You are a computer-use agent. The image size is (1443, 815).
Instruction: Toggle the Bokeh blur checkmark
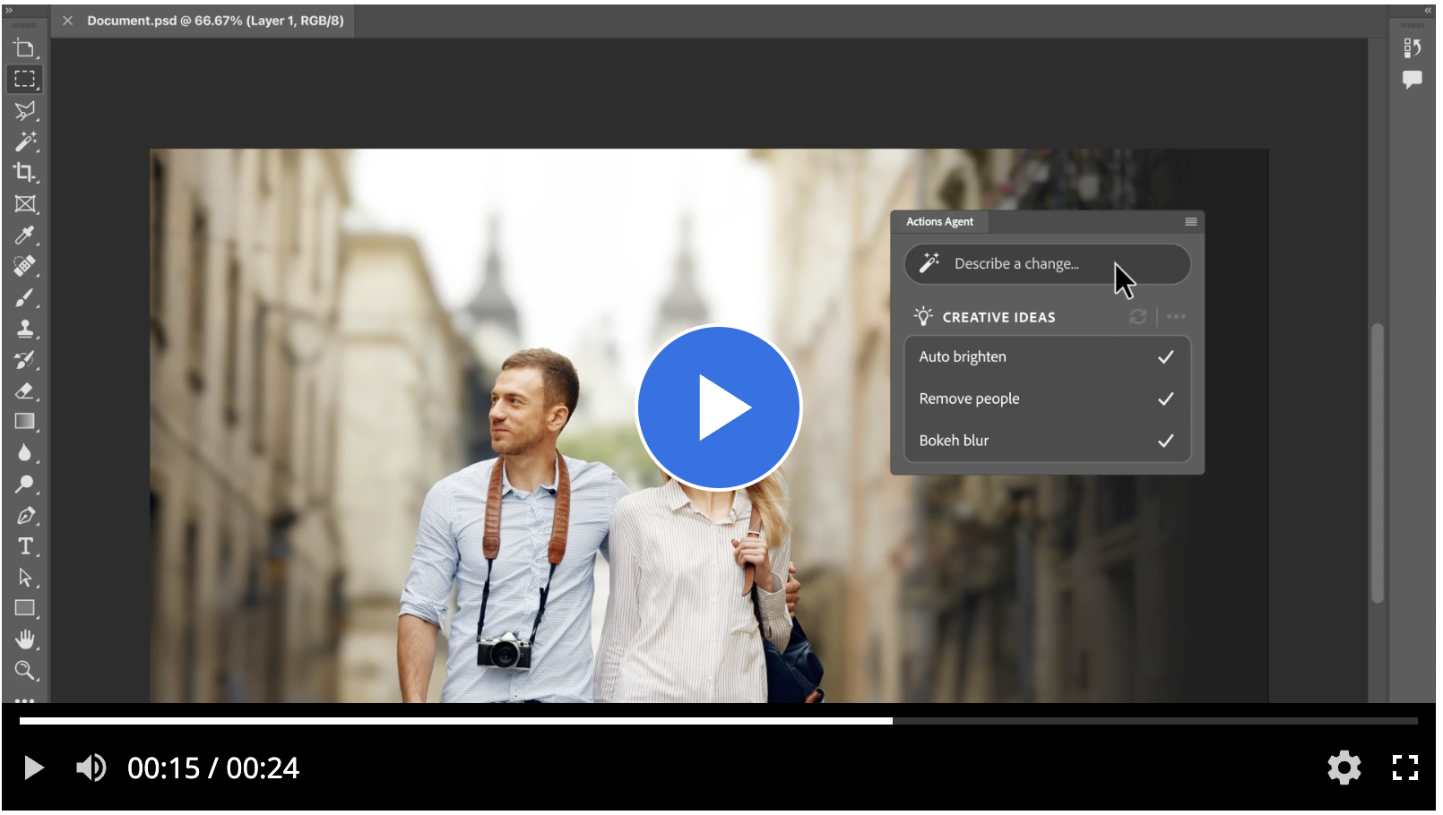(1165, 441)
